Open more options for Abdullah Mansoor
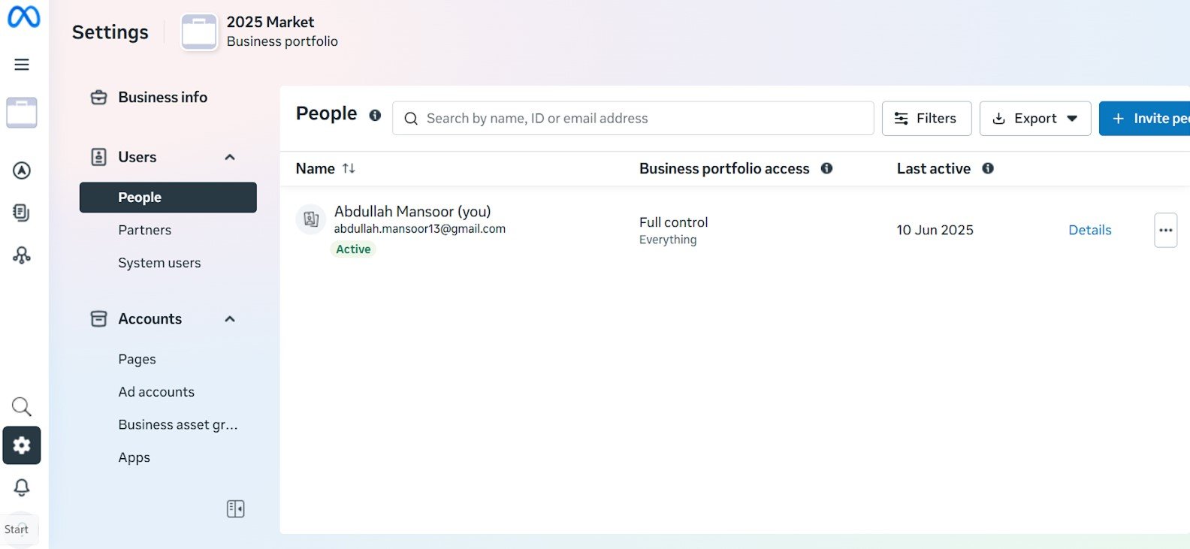The image size is (1190, 549). pos(1165,231)
